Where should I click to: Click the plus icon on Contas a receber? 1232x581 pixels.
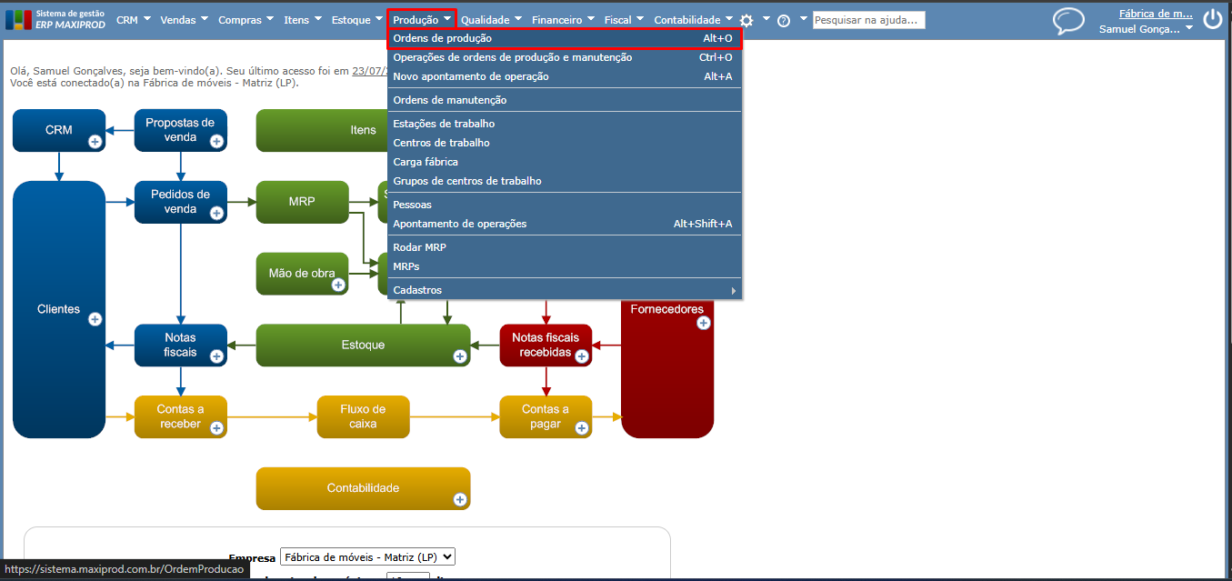[x=216, y=427]
